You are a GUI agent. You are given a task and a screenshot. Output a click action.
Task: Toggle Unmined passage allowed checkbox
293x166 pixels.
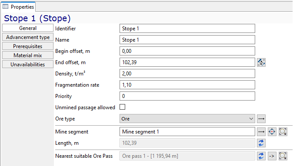click(x=123, y=107)
